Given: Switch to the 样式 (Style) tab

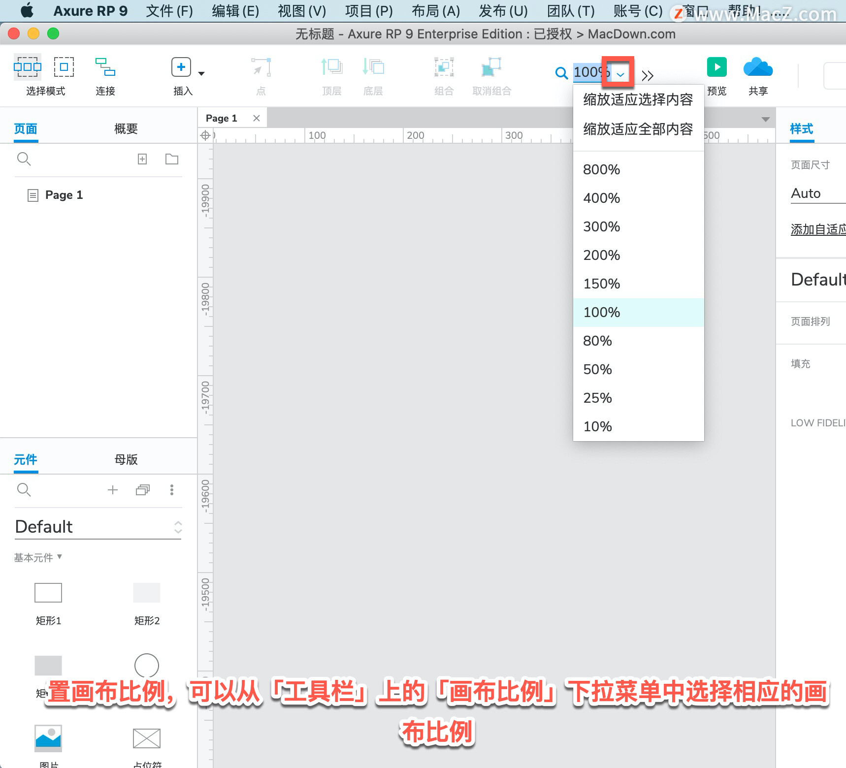Looking at the screenshot, I should pyautogui.click(x=802, y=129).
